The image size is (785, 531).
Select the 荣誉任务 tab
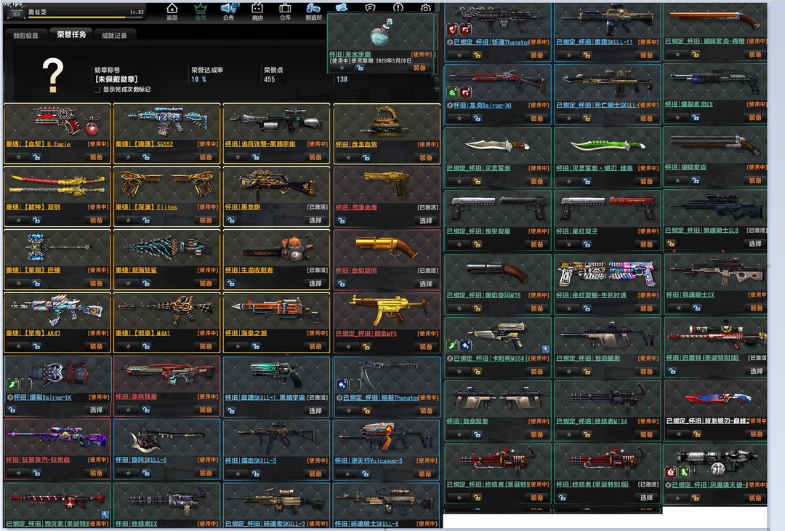point(71,35)
